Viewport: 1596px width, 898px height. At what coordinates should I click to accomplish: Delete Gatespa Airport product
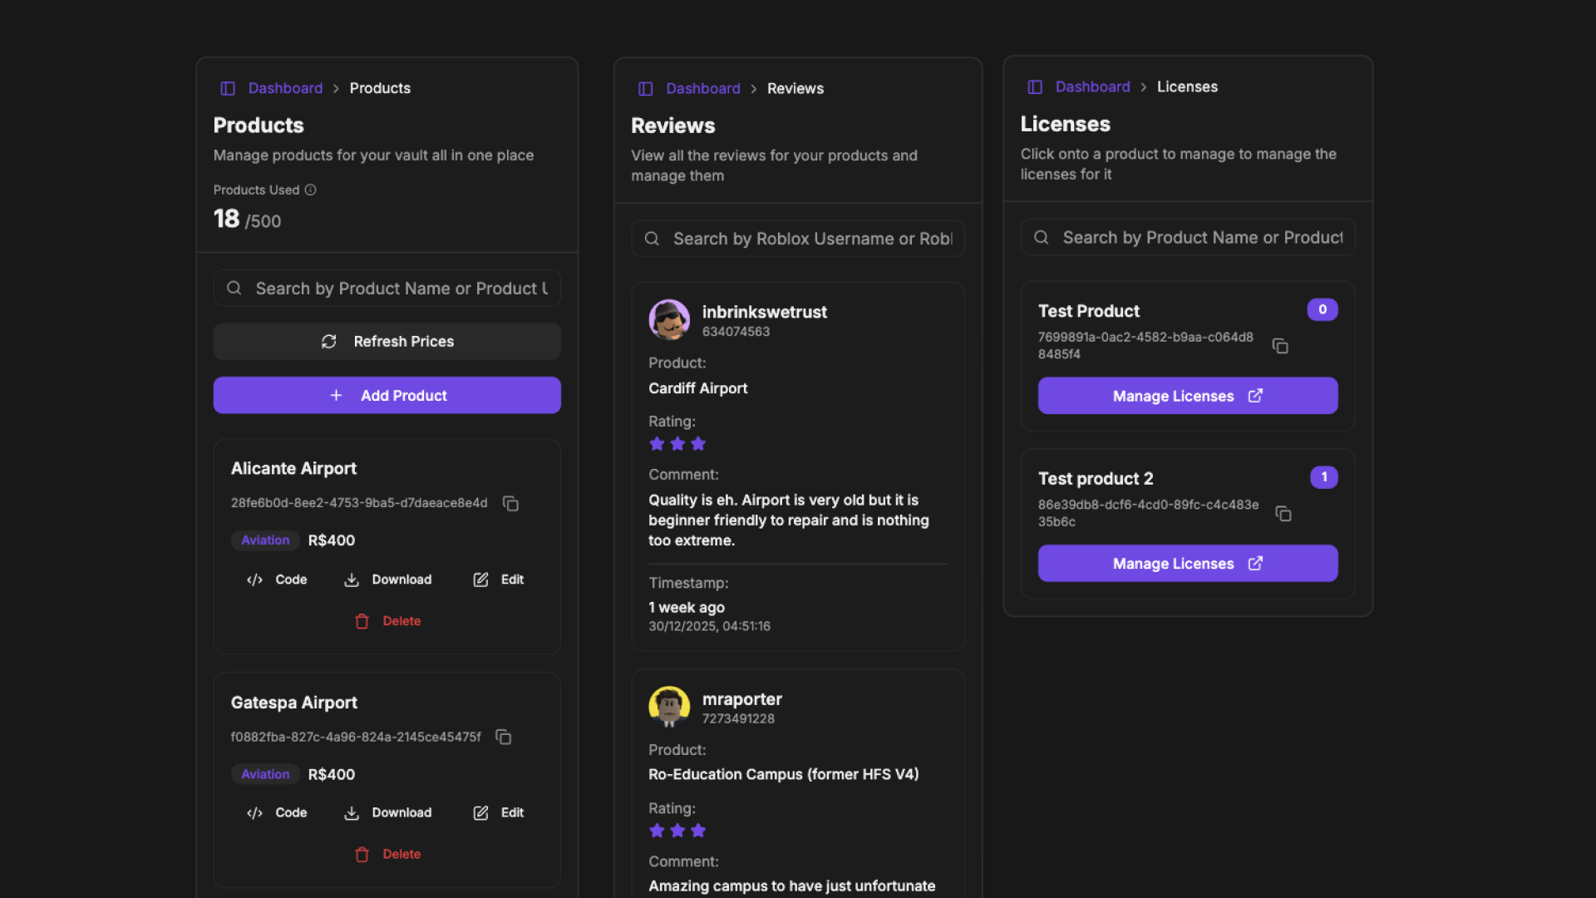point(387,855)
